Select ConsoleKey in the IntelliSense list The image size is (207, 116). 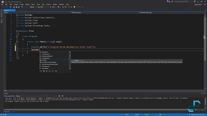(54, 68)
